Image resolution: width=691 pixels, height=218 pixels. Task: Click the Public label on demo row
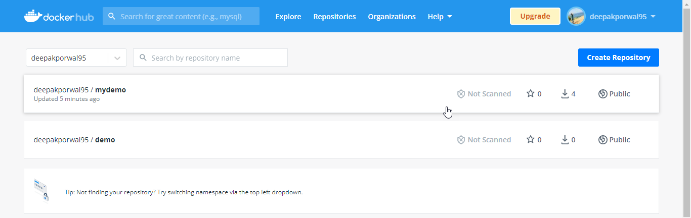click(620, 140)
